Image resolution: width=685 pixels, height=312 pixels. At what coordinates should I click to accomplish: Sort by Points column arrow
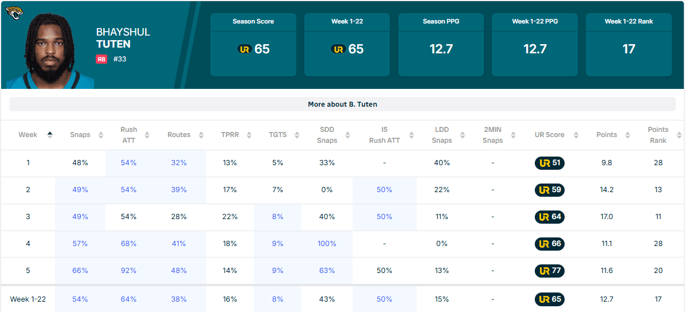coord(627,135)
